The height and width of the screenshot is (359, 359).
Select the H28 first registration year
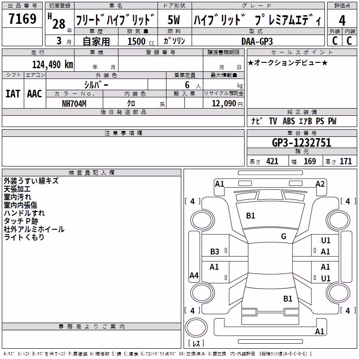pos(57,21)
